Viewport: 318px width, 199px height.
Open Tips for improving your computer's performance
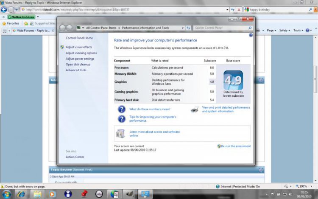[153, 119]
